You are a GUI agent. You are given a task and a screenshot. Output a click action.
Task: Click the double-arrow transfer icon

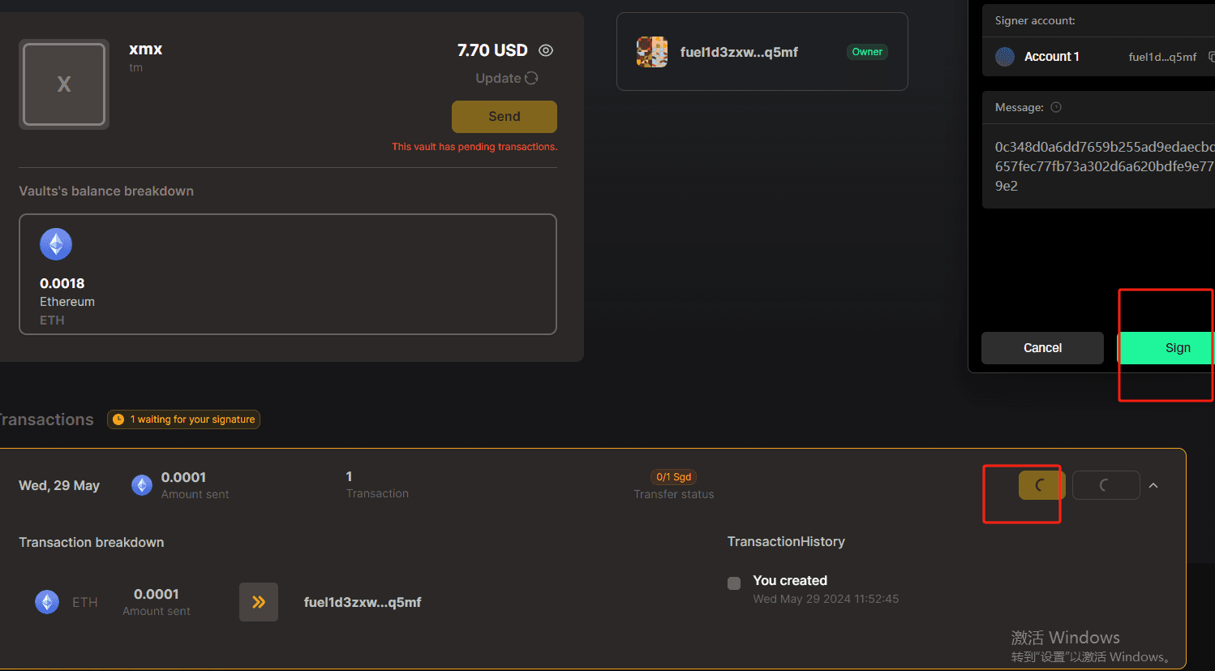click(259, 602)
